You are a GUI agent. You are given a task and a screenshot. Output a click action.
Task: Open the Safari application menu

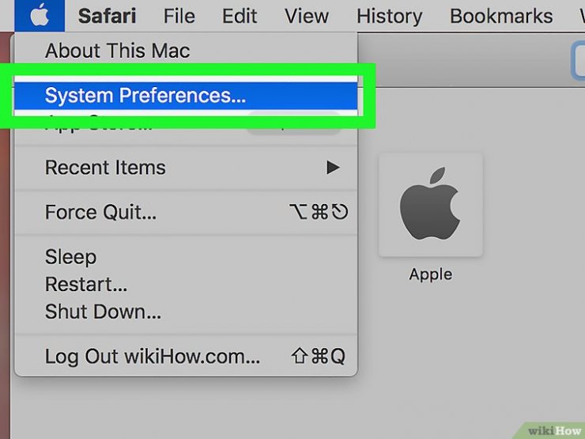pos(107,16)
